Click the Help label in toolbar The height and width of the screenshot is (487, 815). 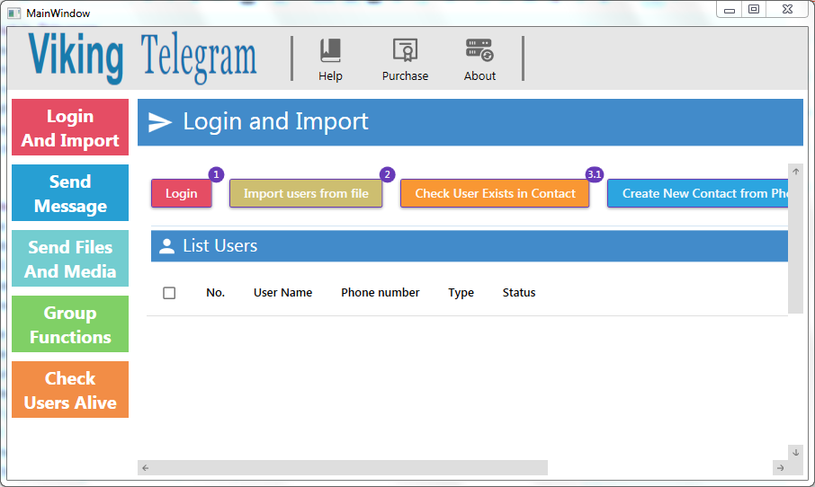coord(330,75)
